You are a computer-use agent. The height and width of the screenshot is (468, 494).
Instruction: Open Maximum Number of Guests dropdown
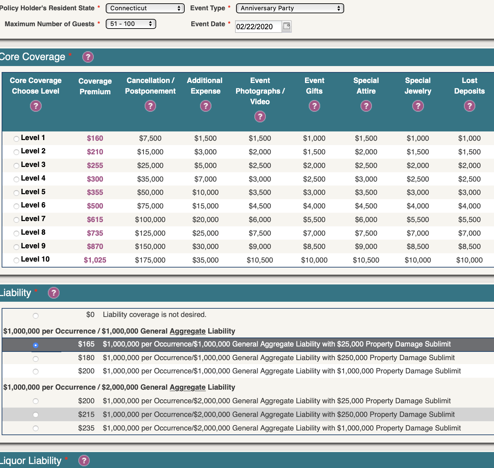click(x=131, y=24)
